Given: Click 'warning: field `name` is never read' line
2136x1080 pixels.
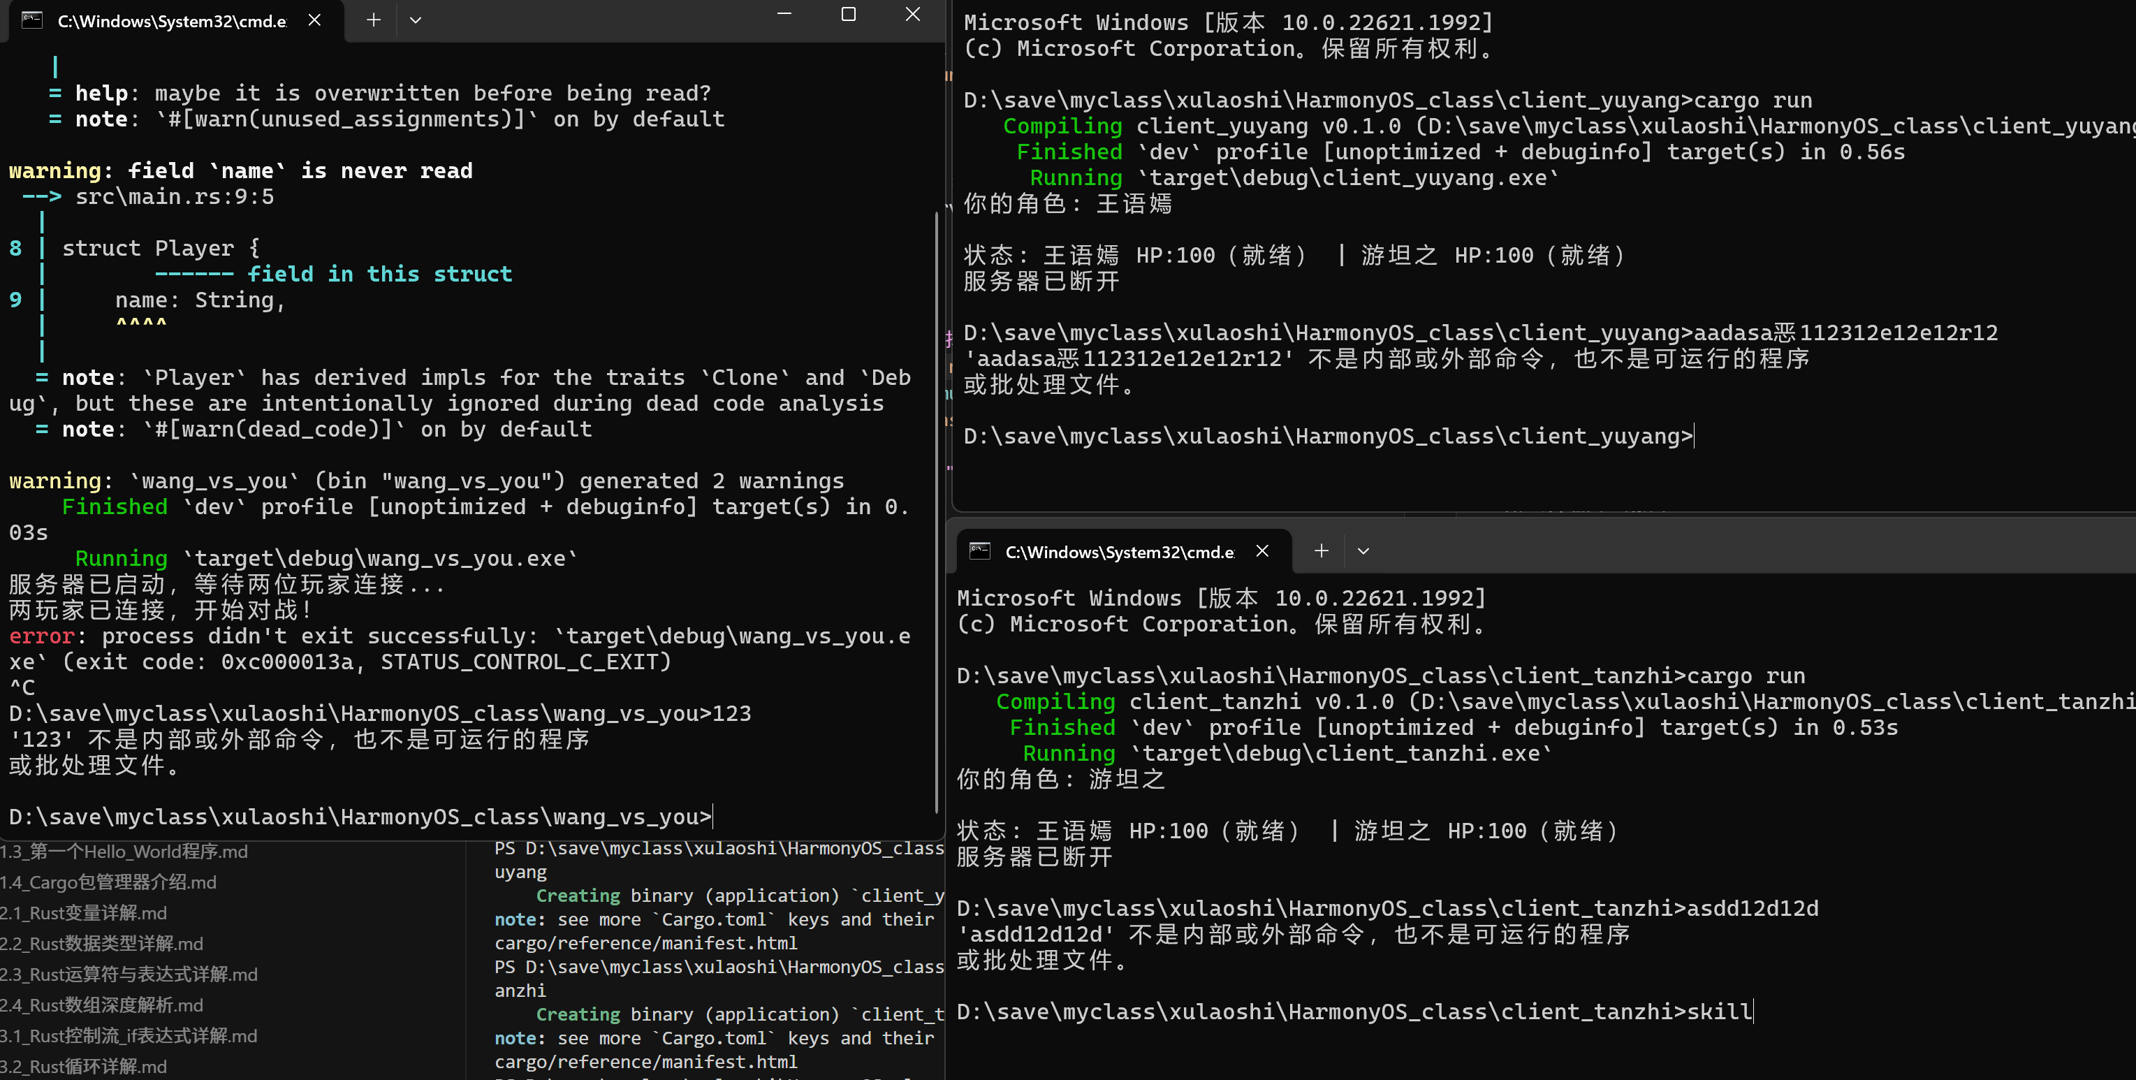Looking at the screenshot, I should [x=240, y=171].
